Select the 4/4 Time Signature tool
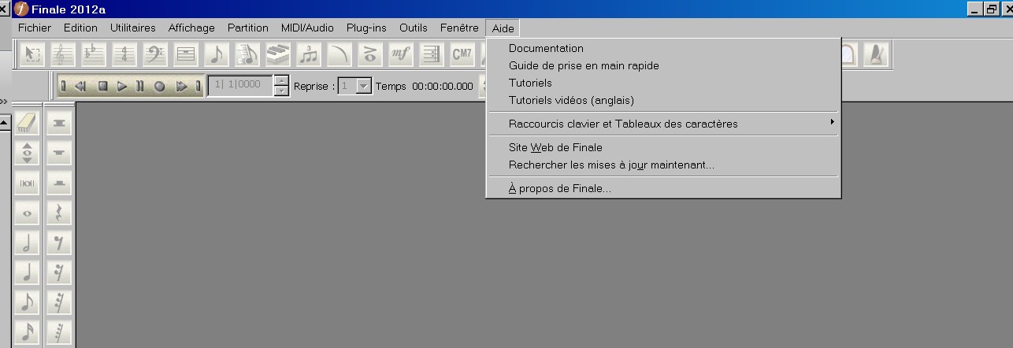1013x348 pixels. tap(124, 54)
